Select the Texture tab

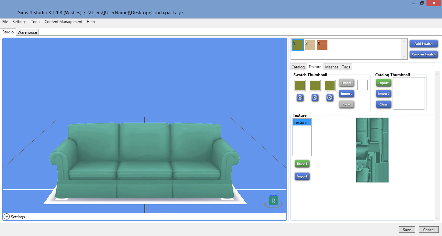tap(315, 67)
